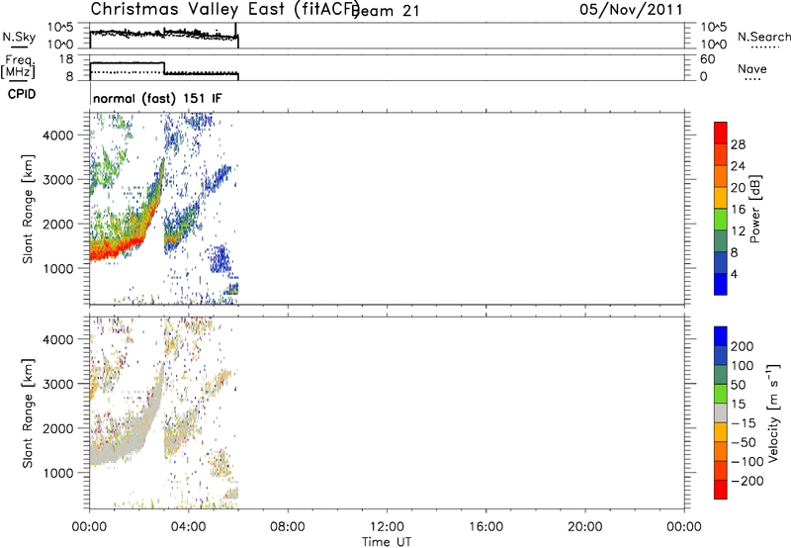Viewport: 791px width, 548px height.
Task: Click the 'Power [dB]' colorbar label
Action: [755, 209]
